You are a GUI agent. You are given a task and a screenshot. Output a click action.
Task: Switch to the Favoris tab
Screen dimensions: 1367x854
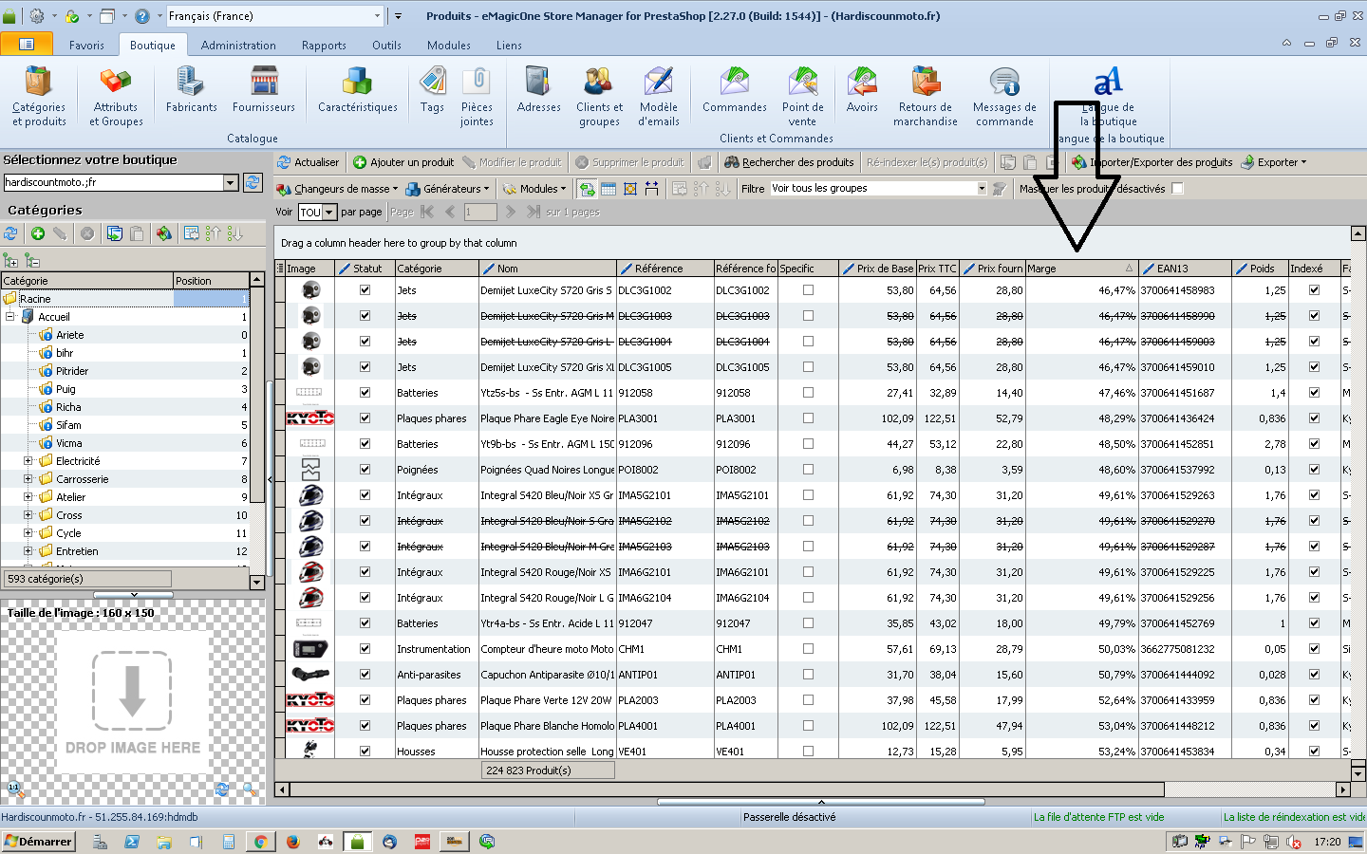pyautogui.click(x=86, y=45)
